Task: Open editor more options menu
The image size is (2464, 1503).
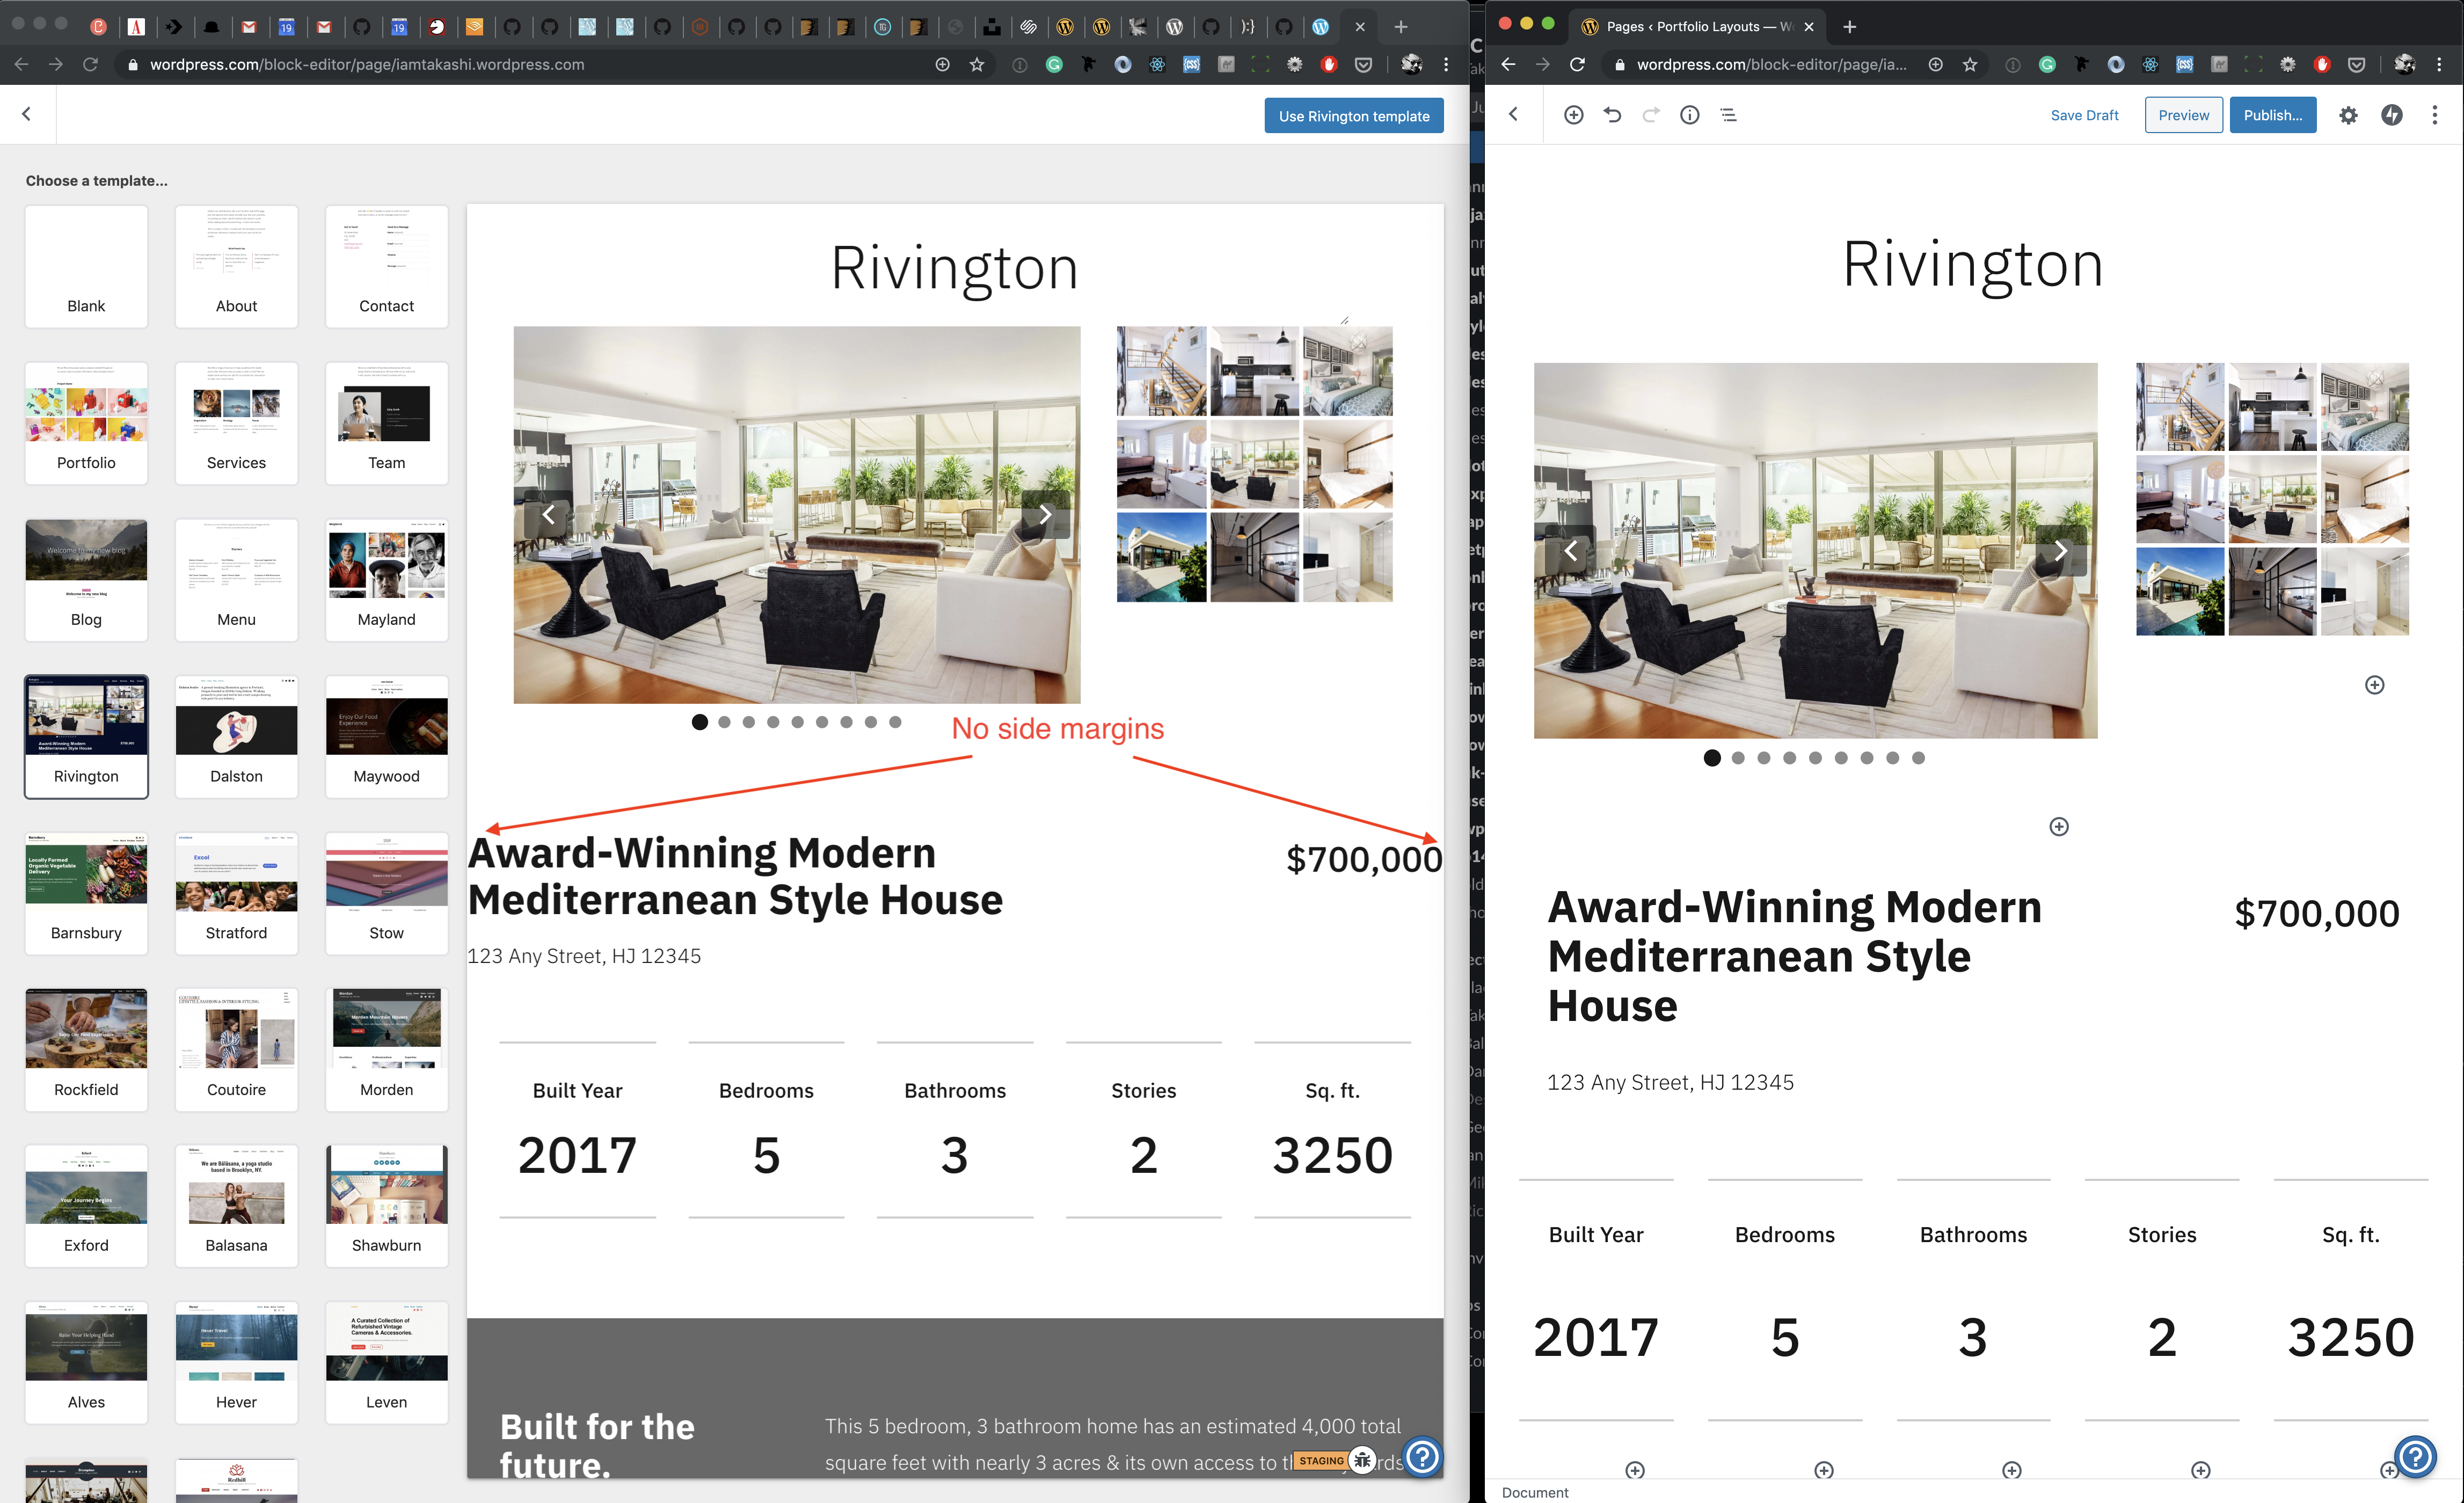Action: pyautogui.click(x=2434, y=115)
